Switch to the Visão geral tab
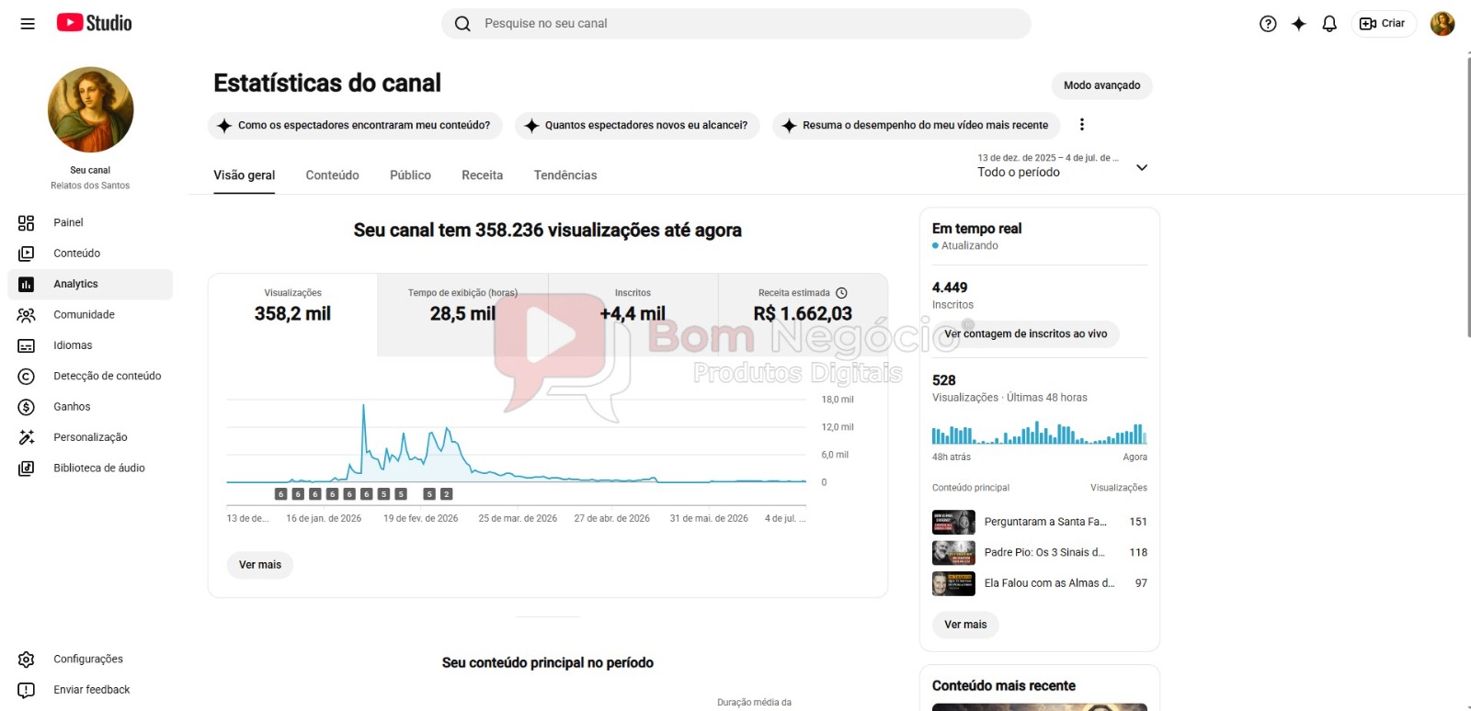This screenshot has height=711, width=1471. 245,175
